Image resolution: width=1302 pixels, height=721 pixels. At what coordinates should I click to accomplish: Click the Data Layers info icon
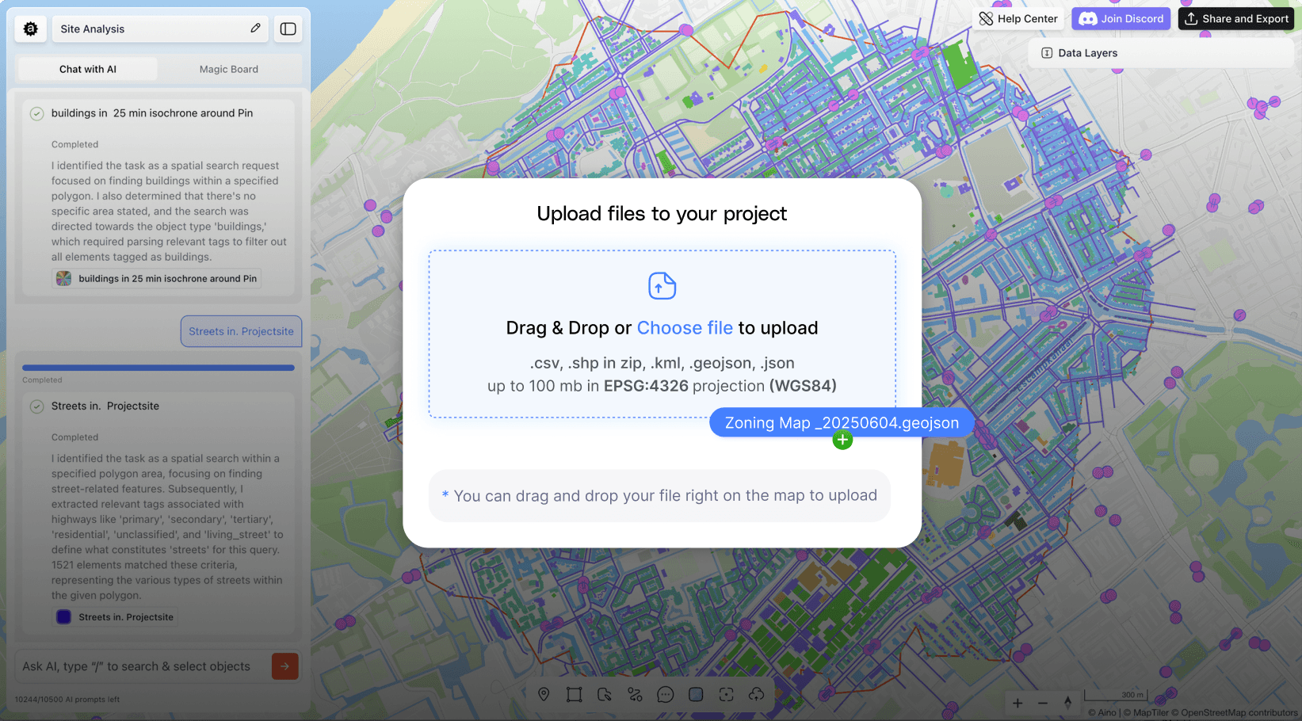tap(1047, 53)
